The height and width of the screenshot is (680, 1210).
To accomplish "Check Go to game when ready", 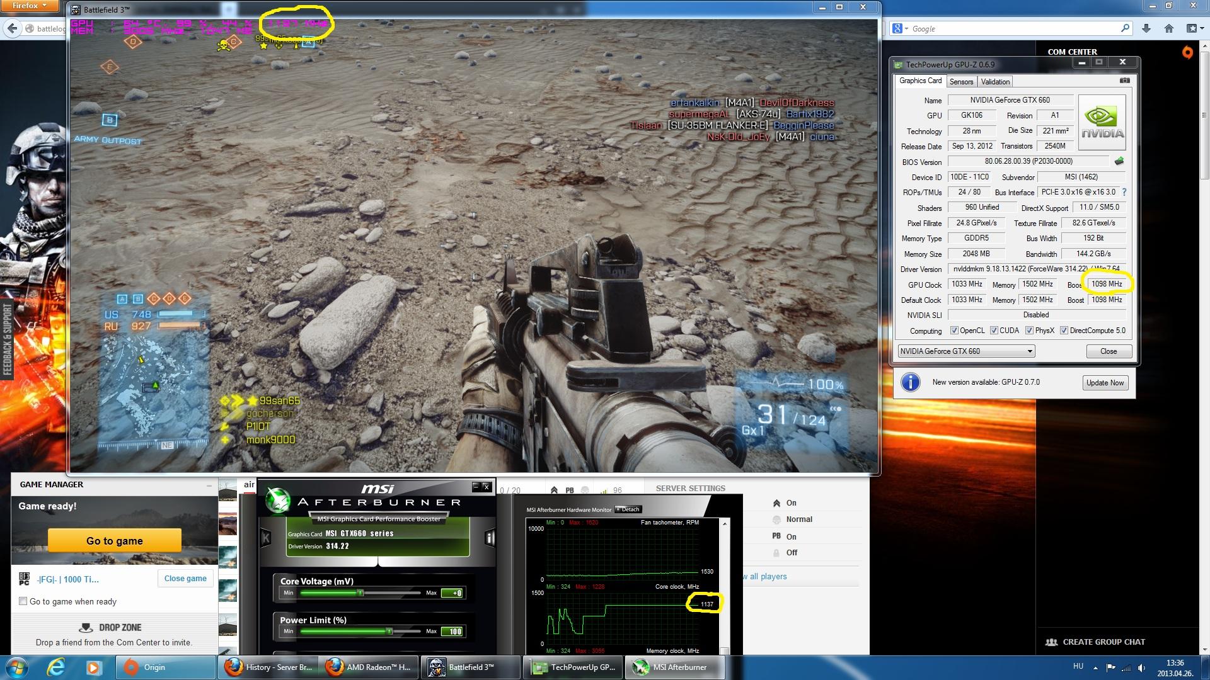I will pos(23,601).
